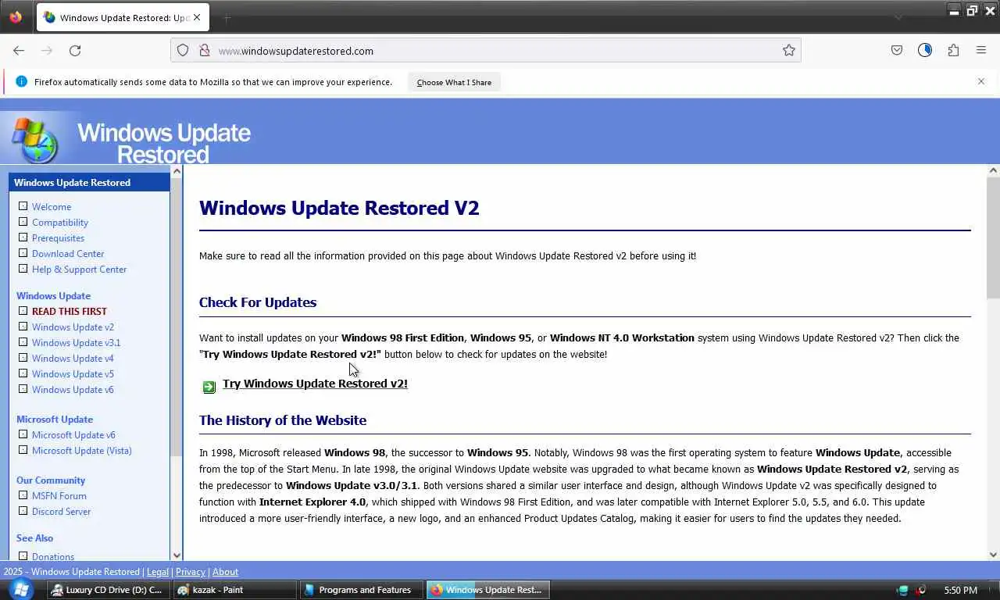Open Windows Update v6 sidebar link

click(73, 390)
